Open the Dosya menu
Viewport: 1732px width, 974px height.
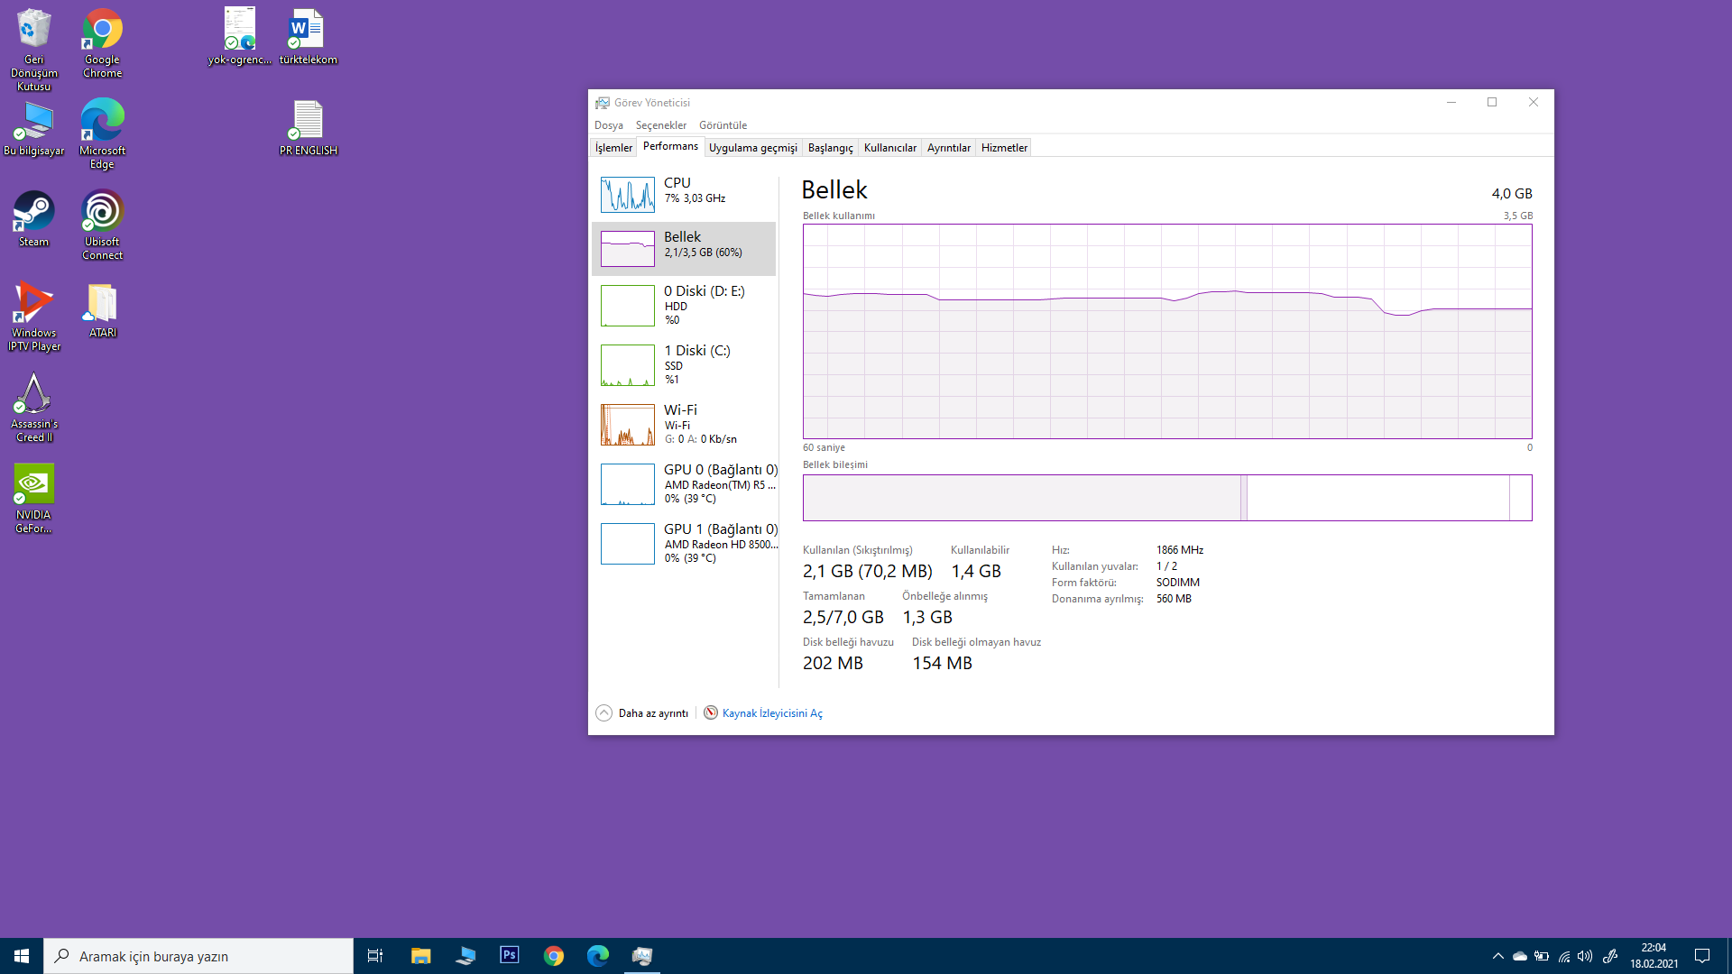609,125
